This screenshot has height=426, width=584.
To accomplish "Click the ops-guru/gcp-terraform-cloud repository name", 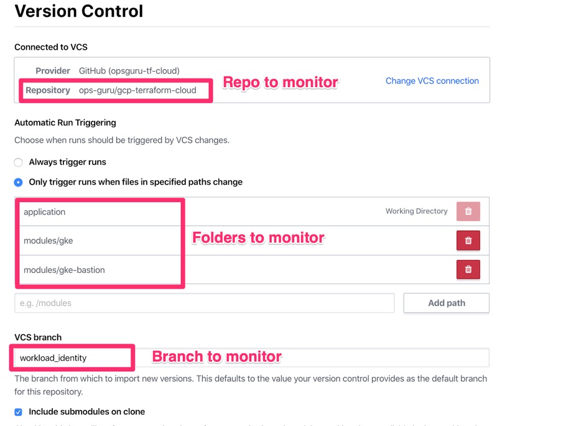I will pyautogui.click(x=137, y=90).
